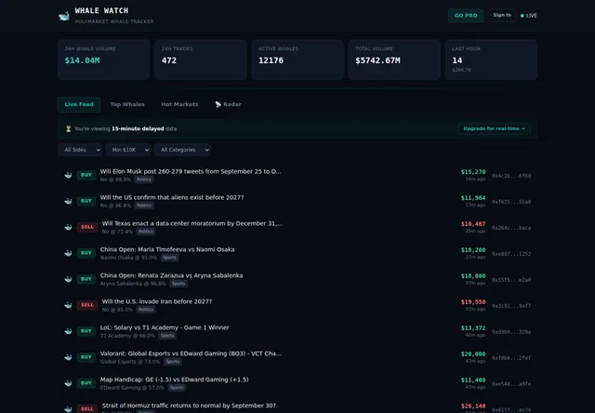Click the hourglass icon in delayed data banner
Viewport: 595px width, 413px height.
click(x=68, y=128)
